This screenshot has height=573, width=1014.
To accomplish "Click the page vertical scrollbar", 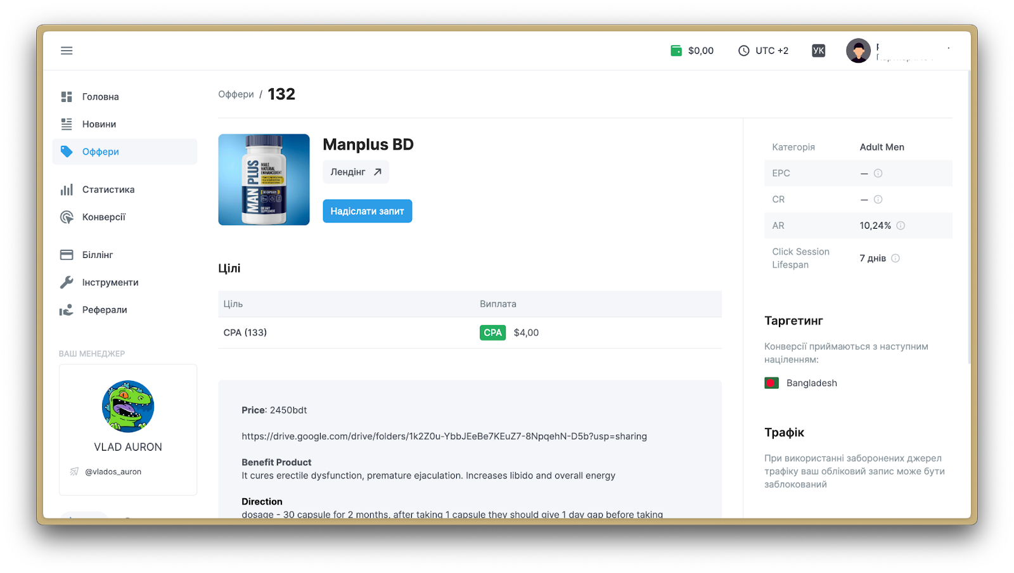I will [x=969, y=217].
